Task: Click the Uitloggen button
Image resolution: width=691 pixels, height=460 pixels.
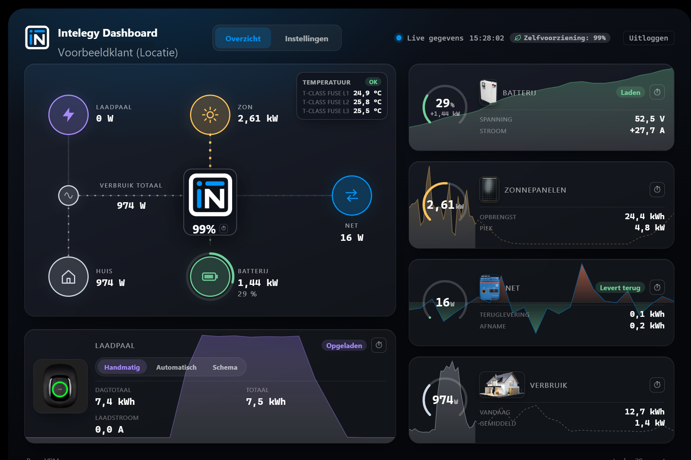Action: 649,38
